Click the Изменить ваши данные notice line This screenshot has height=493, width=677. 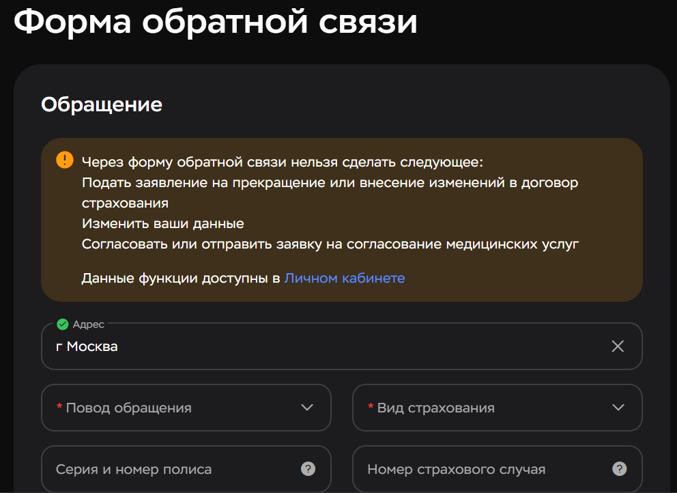click(x=162, y=223)
